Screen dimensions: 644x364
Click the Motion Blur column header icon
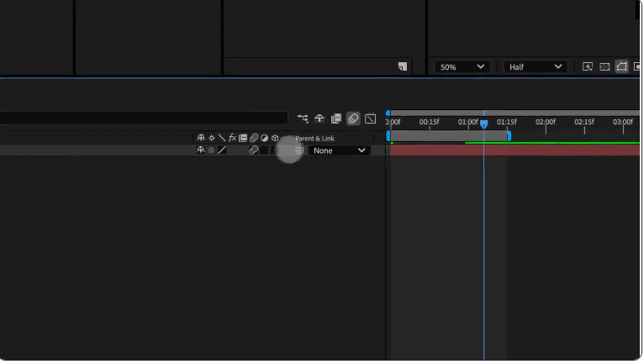[x=254, y=138]
